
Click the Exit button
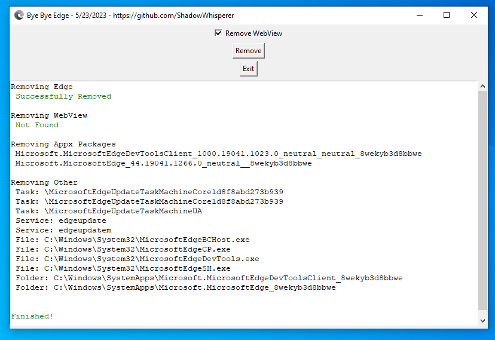click(249, 69)
